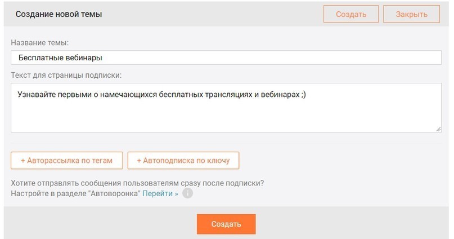The image size is (454, 239).
Task: Add Автоподписка по ключу
Action: coord(183,161)
